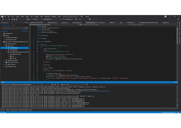Click the icon beside Ready in status bar

[x=1, y=112]
